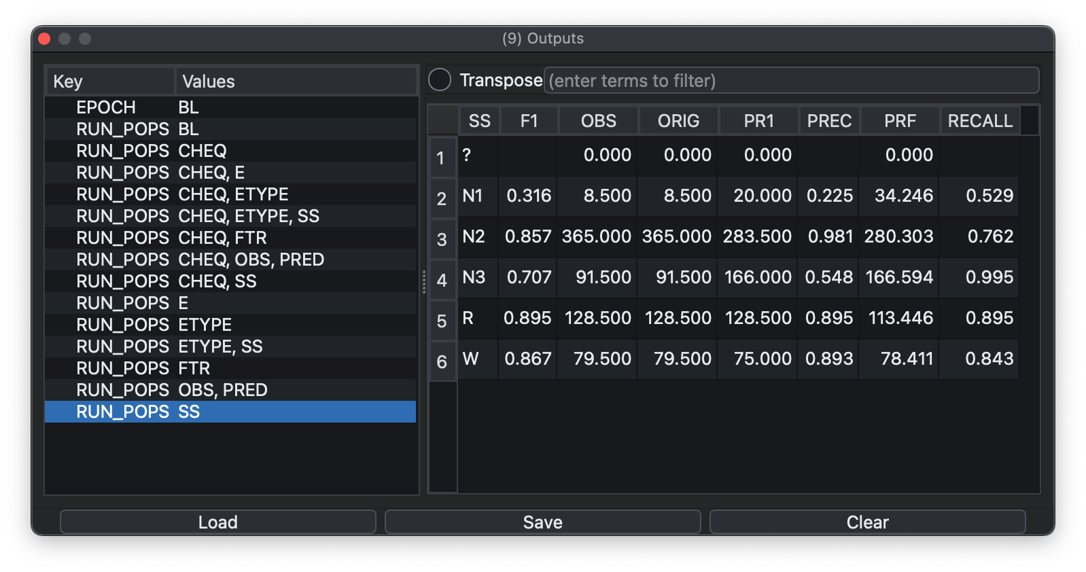Screen dimensions: 1086x572
Task: Select the RUN_POPS CHEQ, OBS, PRED row
Action: [230, 260]
